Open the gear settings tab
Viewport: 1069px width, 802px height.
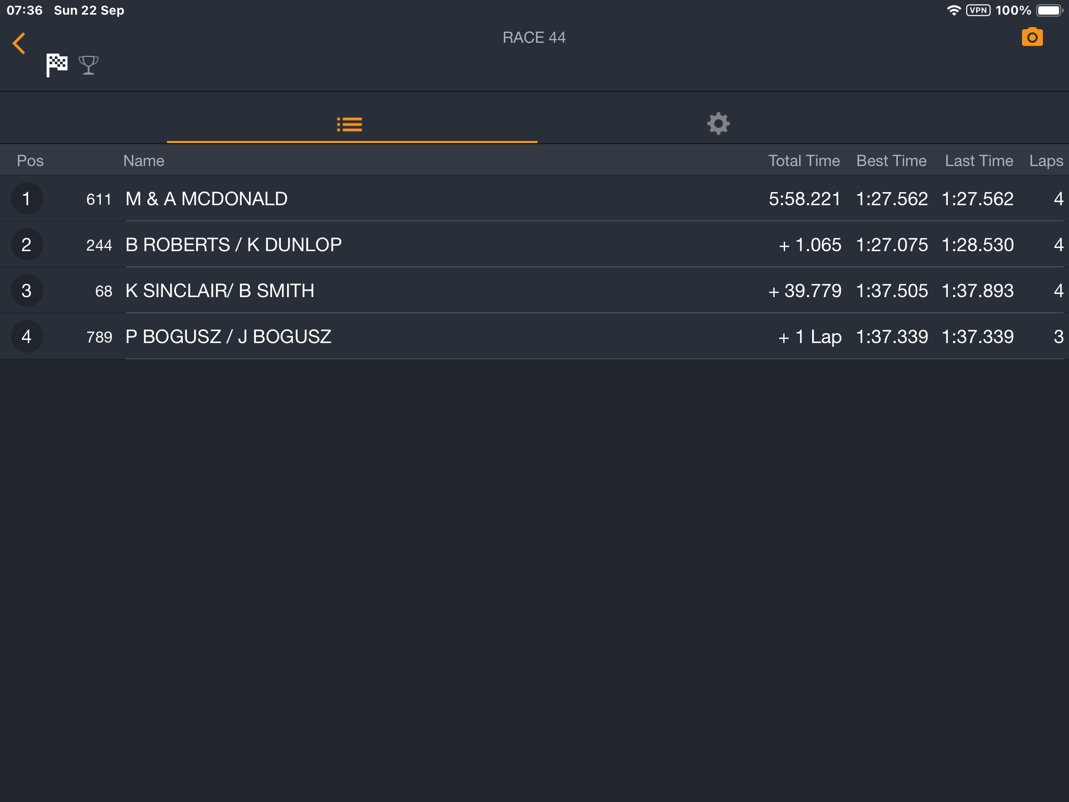pyautogui.click(x=718, y=124)
